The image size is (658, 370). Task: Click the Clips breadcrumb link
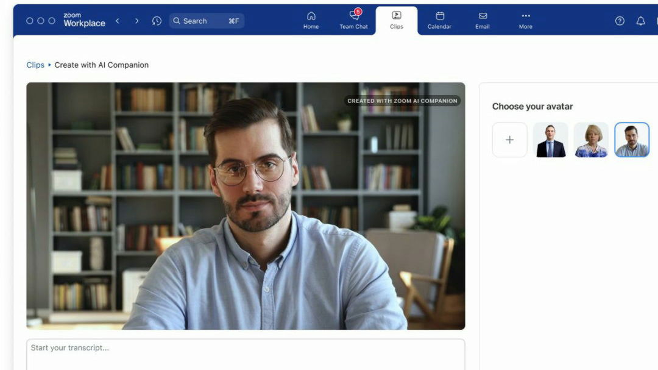pyautogui.click(x=35, y=65)
